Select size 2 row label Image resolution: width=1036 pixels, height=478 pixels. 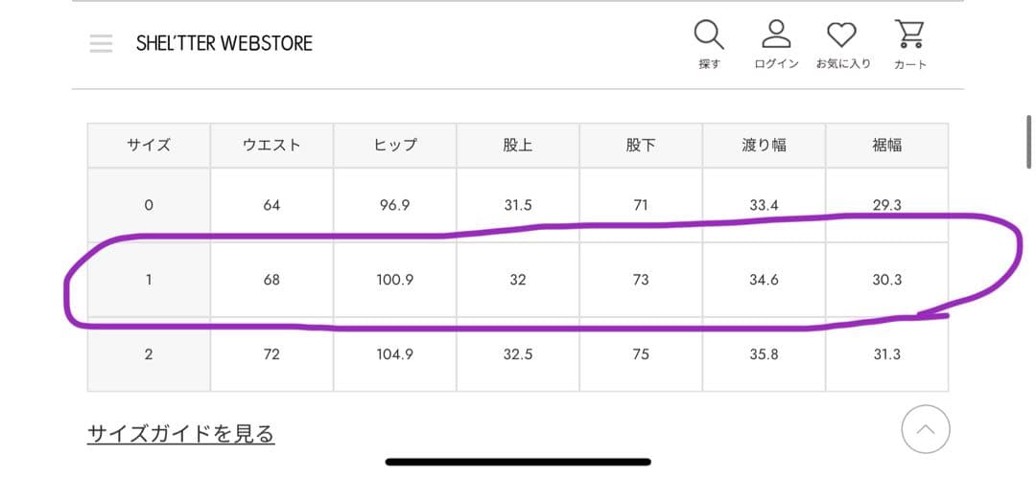[149, 354]
